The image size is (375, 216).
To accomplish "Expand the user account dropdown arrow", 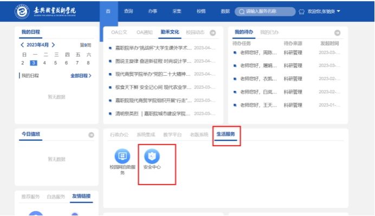I will coord(338,11).
